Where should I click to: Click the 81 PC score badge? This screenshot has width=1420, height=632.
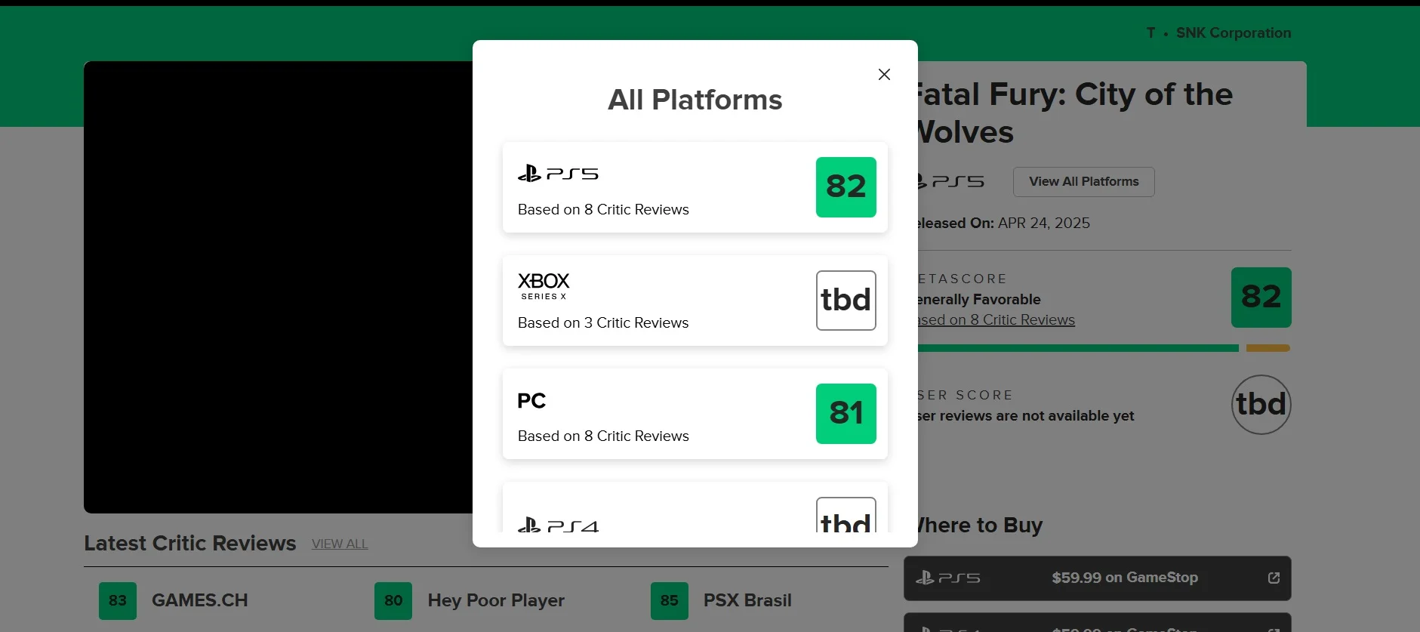pyautogui.click(x=846, y=414)
